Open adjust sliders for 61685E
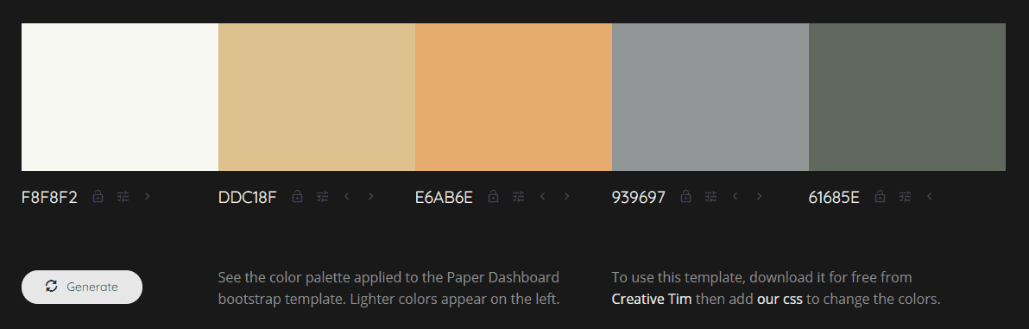Screen dimensions: 1029x329 click(905, 196)
